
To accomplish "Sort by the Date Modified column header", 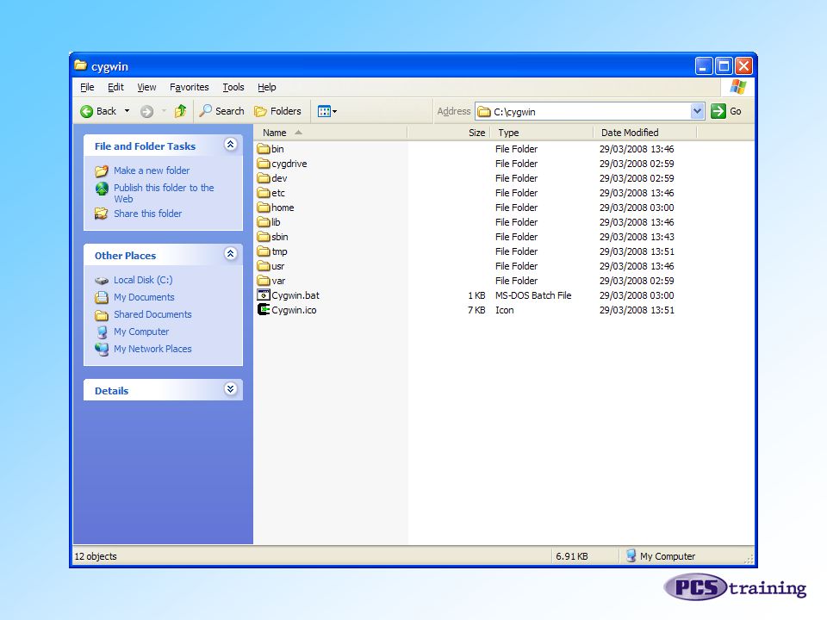I will (x=645, y=133).
